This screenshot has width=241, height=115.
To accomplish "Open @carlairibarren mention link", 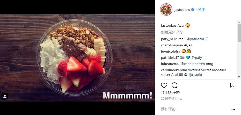I will [193, 64].
